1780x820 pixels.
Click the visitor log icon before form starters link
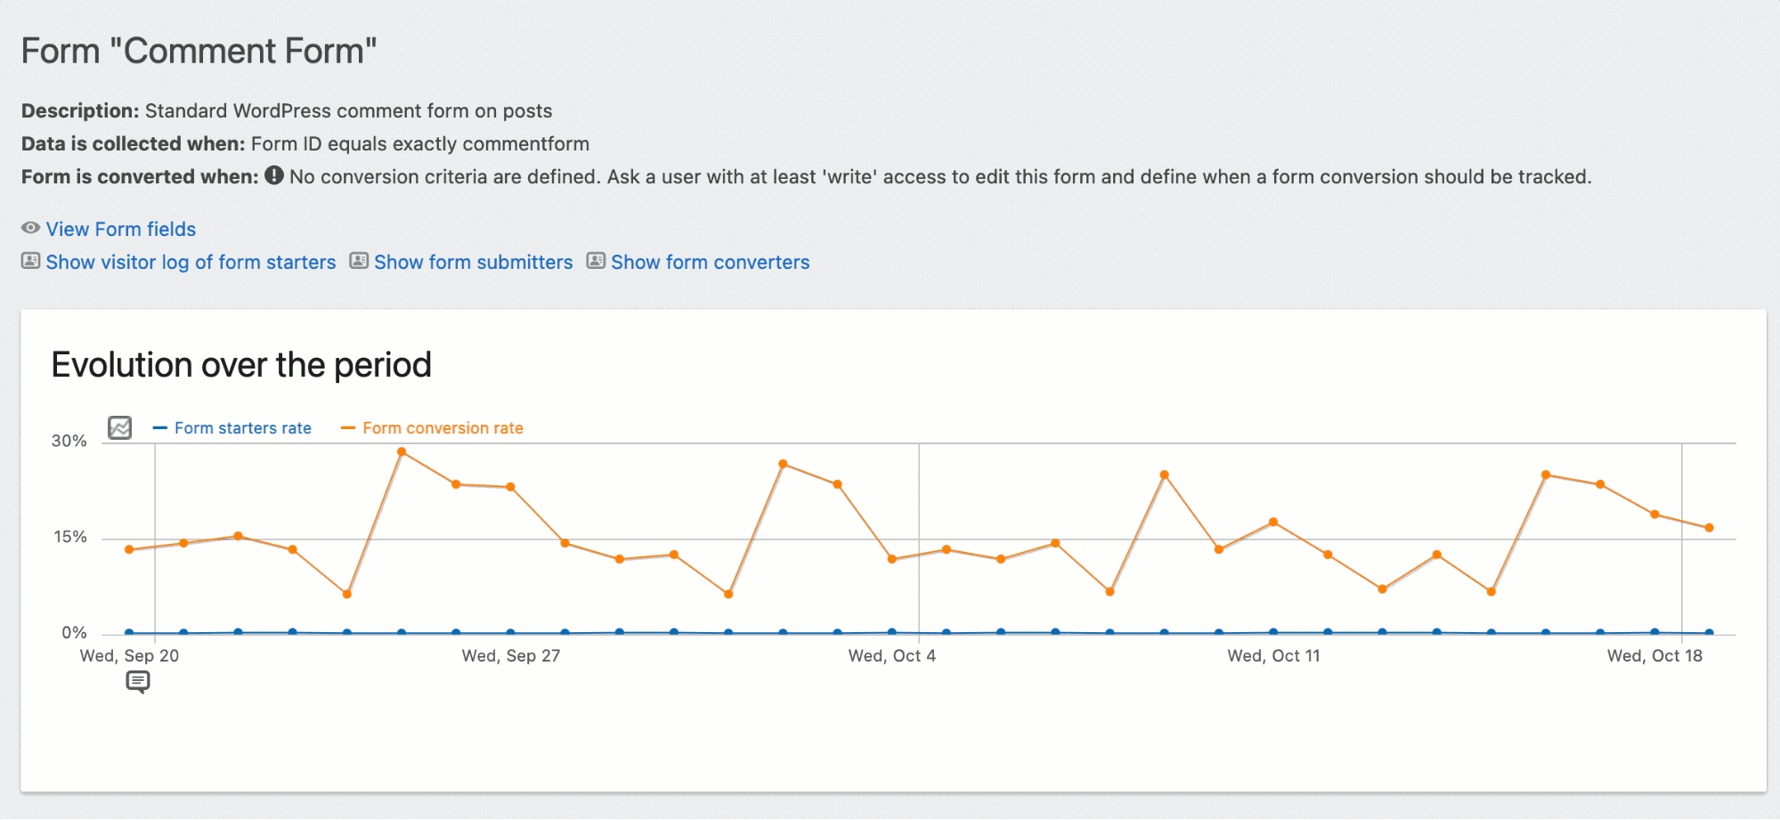click(31, 261)
